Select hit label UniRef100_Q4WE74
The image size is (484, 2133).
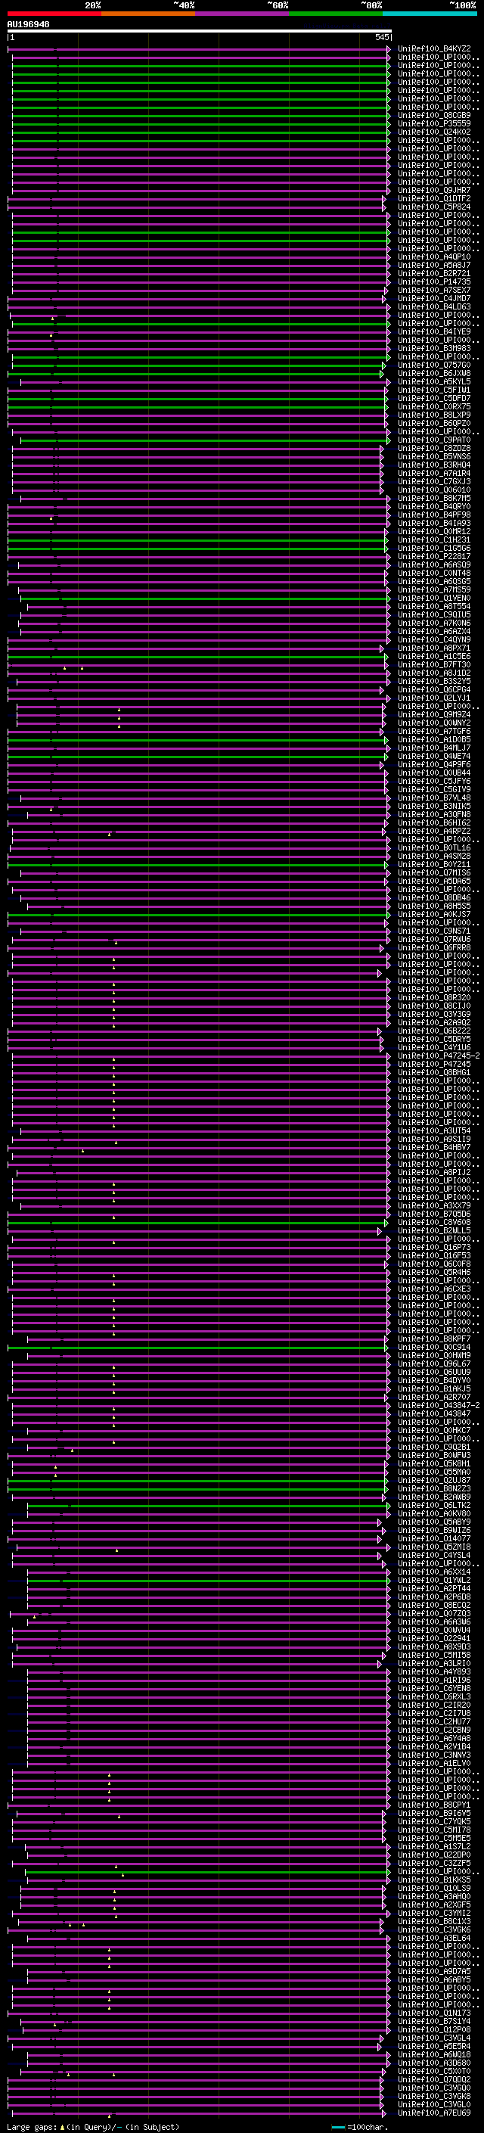434,756
